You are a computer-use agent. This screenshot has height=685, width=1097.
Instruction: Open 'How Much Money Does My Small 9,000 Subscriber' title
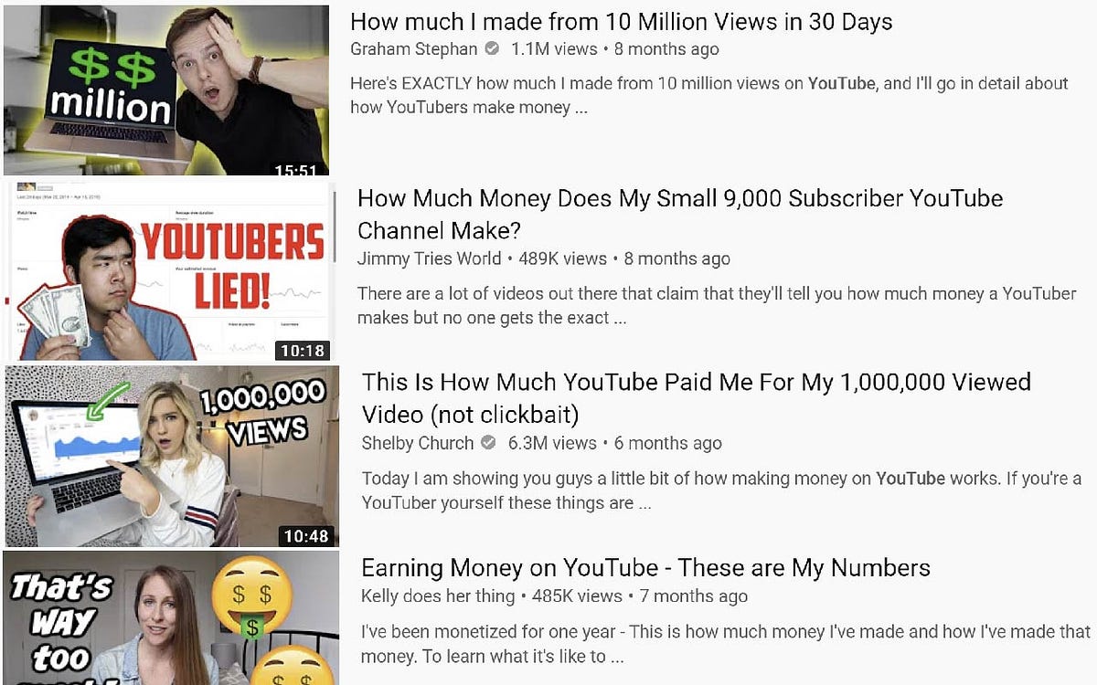pyautogui.click(x=680, y=214)
